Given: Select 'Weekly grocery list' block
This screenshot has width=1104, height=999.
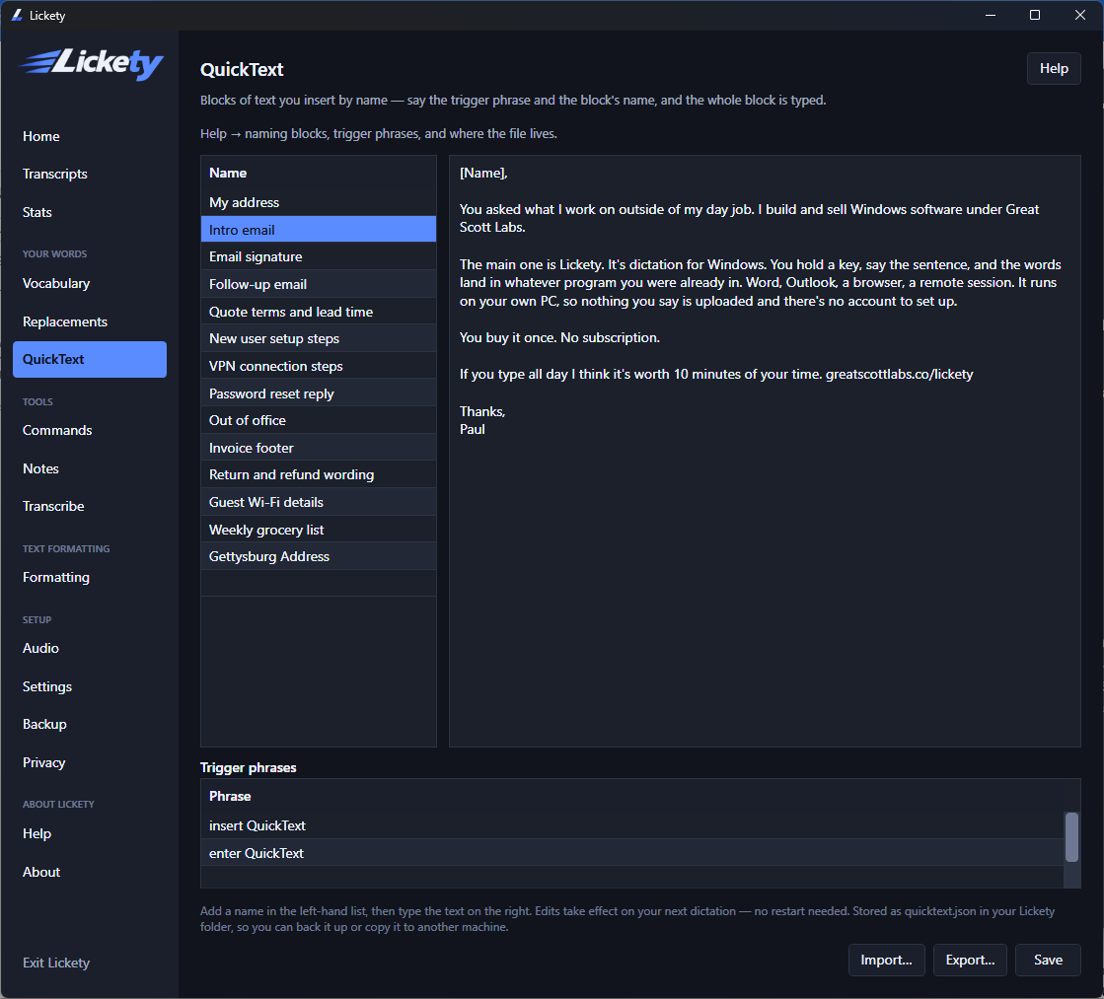Looking at the screenshot, I should (x=319, y=530).
